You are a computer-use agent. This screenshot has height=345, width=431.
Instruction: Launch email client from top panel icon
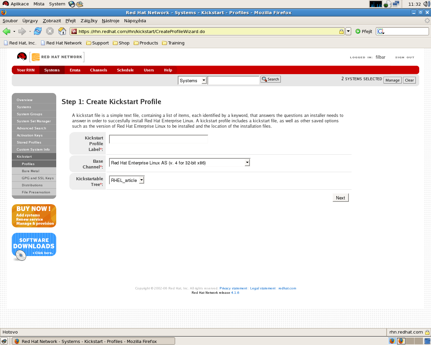80,4
